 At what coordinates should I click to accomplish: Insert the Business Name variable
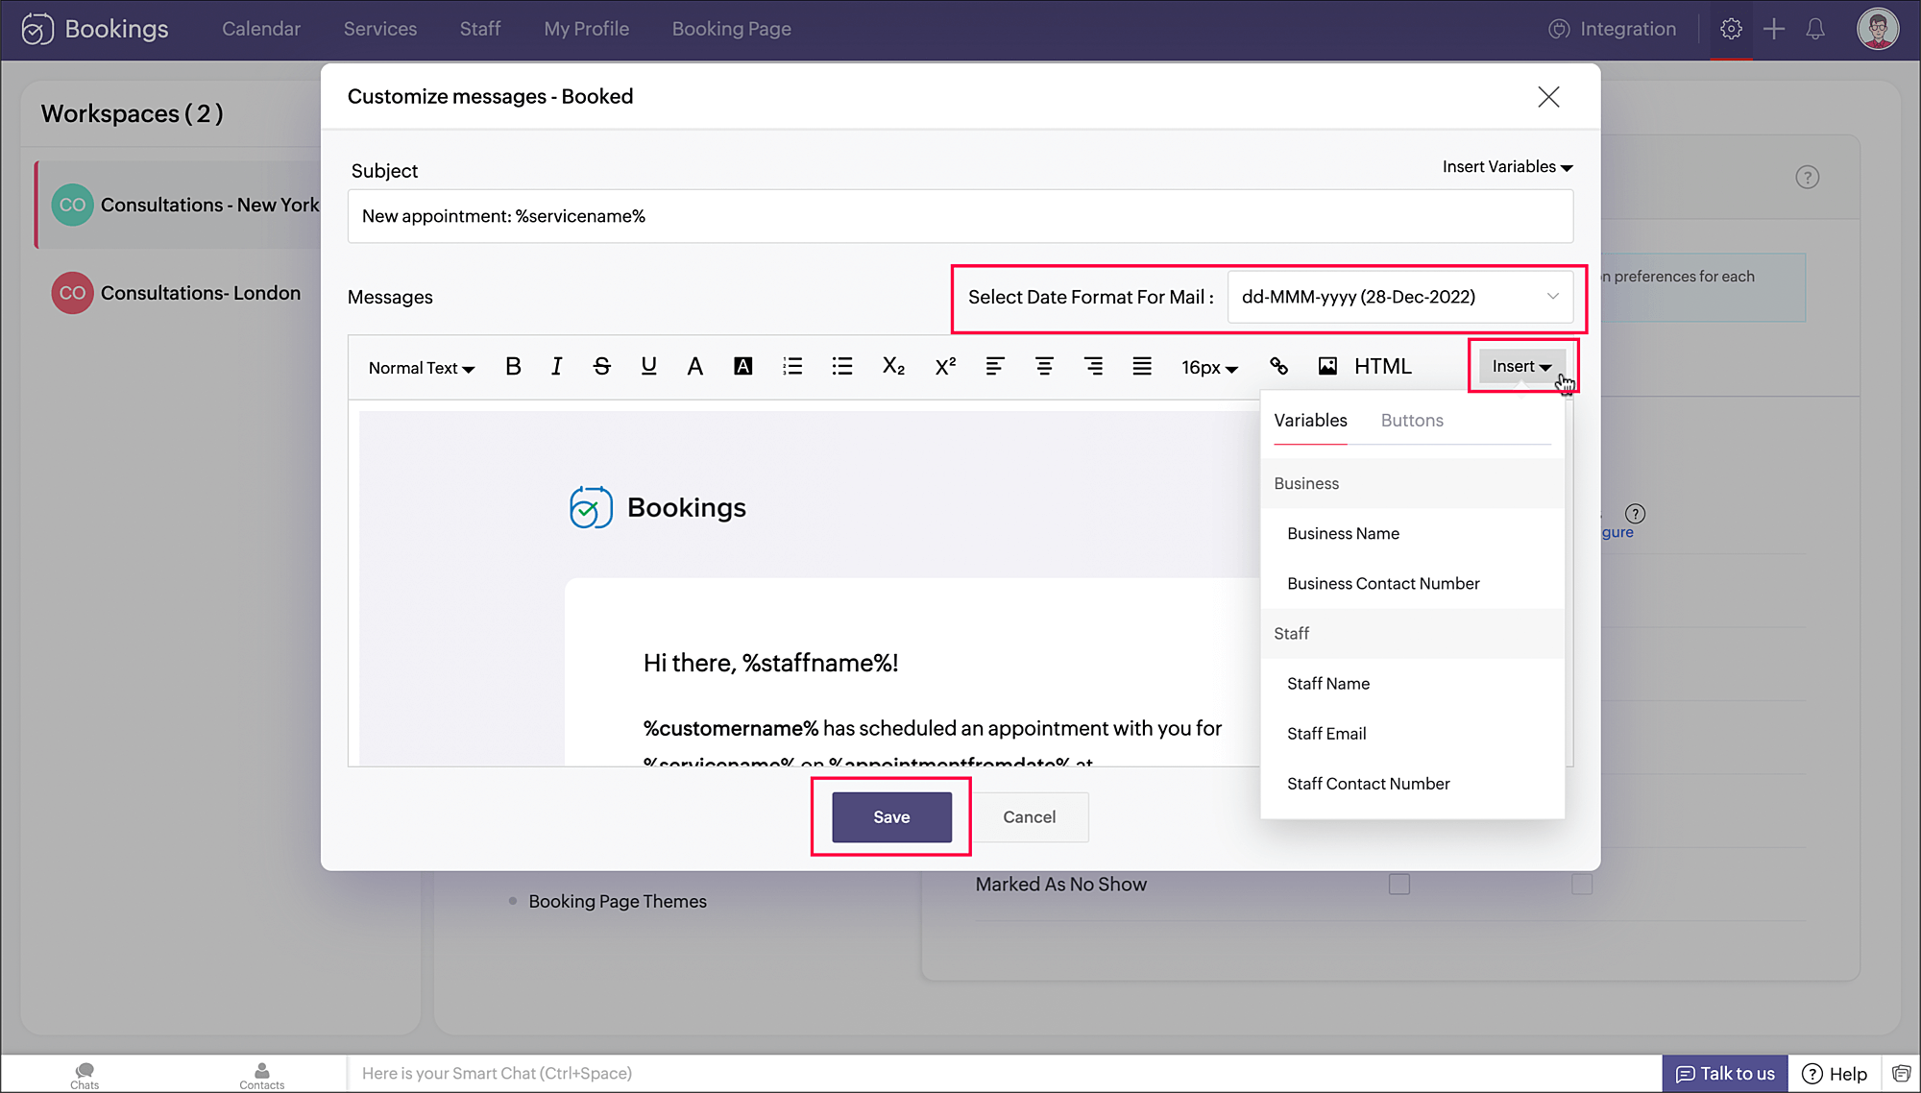pyautogui.click(x=1412, y=534)
